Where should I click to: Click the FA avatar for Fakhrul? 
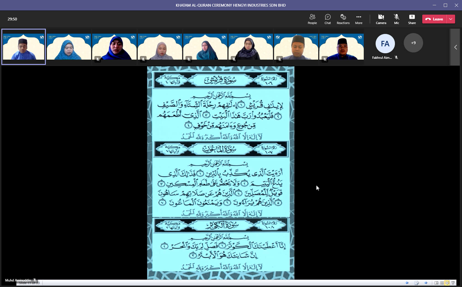385,44
